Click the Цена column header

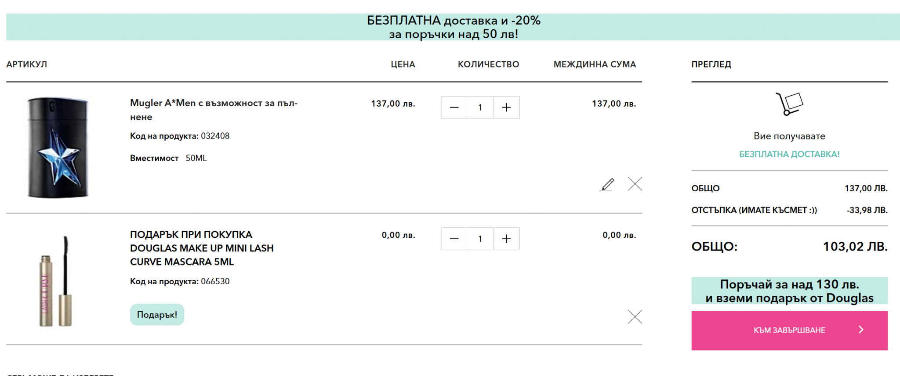403,64
